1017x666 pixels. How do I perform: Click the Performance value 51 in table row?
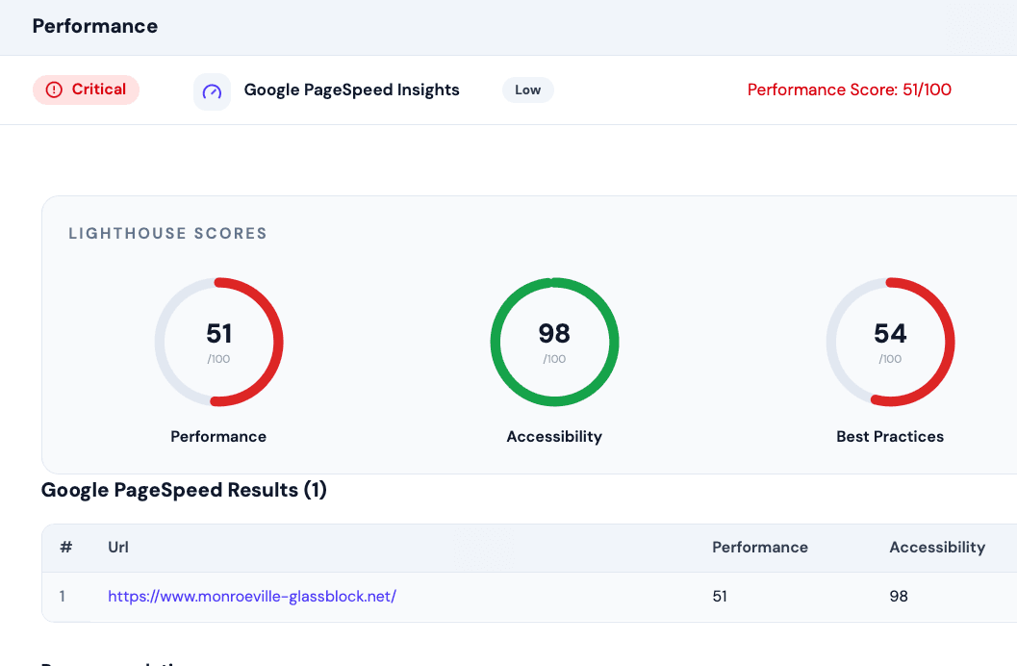point(720,596)
